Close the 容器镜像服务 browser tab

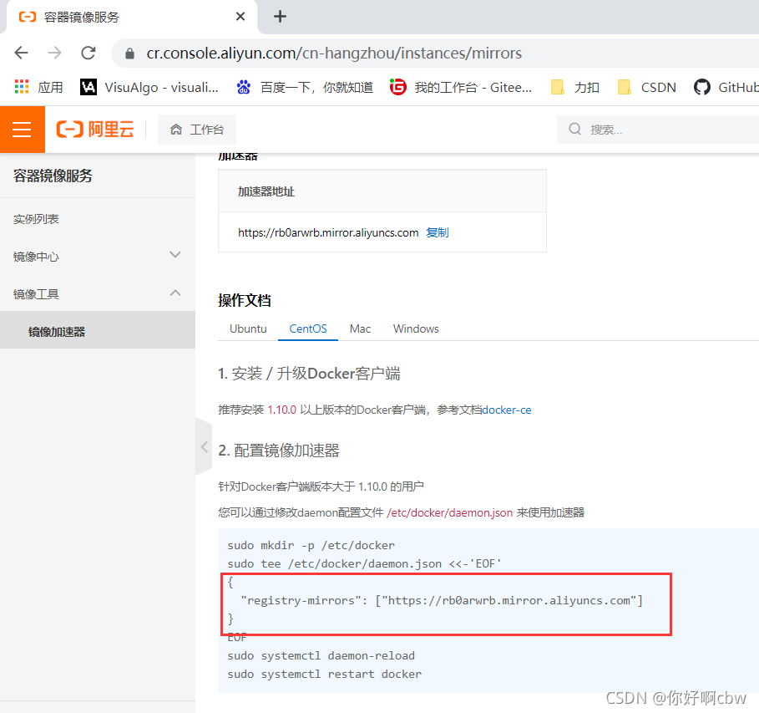point(240,17)
